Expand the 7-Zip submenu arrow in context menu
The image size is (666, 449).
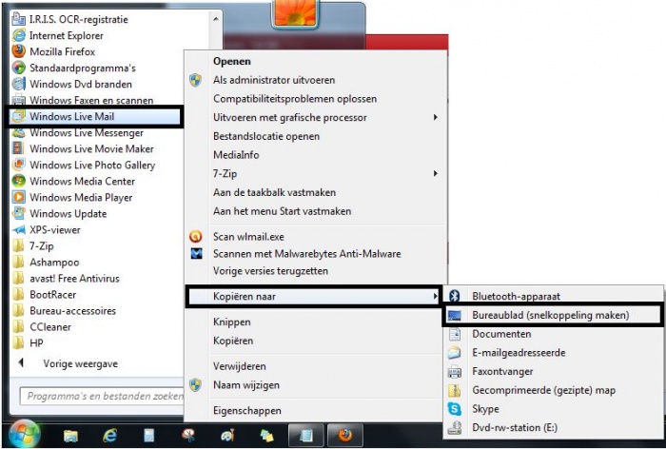click(x=436, y=173)
